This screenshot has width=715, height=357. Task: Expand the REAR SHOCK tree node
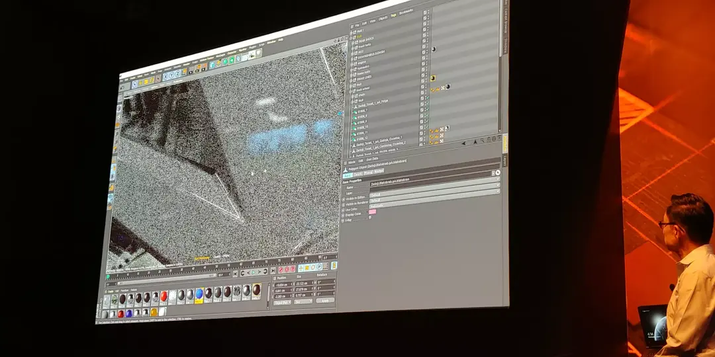352,42
